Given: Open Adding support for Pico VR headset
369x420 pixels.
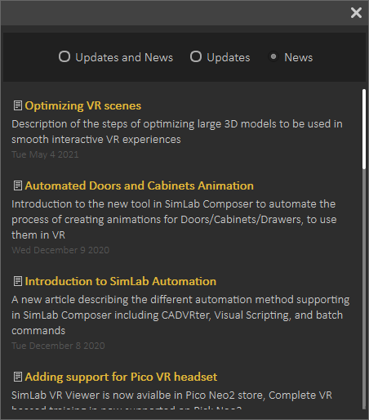Looking at the screenshot, I should coord(121,377).
